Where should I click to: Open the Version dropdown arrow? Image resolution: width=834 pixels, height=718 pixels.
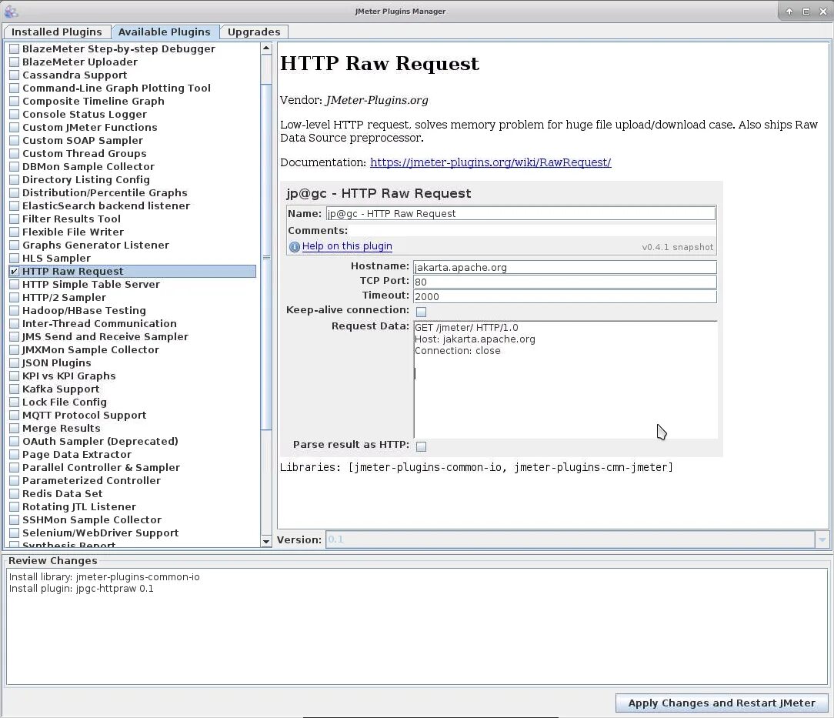tap(822, 539)
